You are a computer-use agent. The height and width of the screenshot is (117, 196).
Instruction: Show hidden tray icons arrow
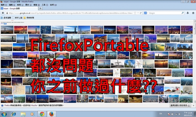(x=165, y=114)
